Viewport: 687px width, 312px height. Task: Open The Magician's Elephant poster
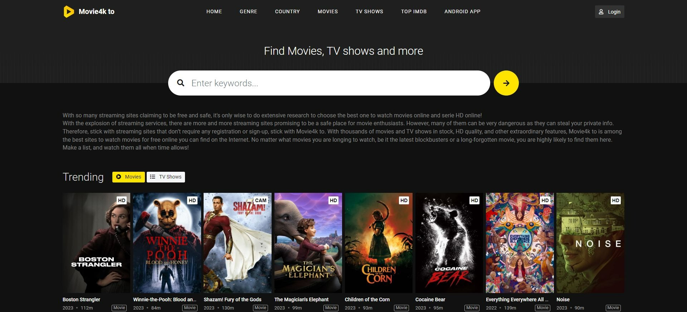(x=308, y=243)
